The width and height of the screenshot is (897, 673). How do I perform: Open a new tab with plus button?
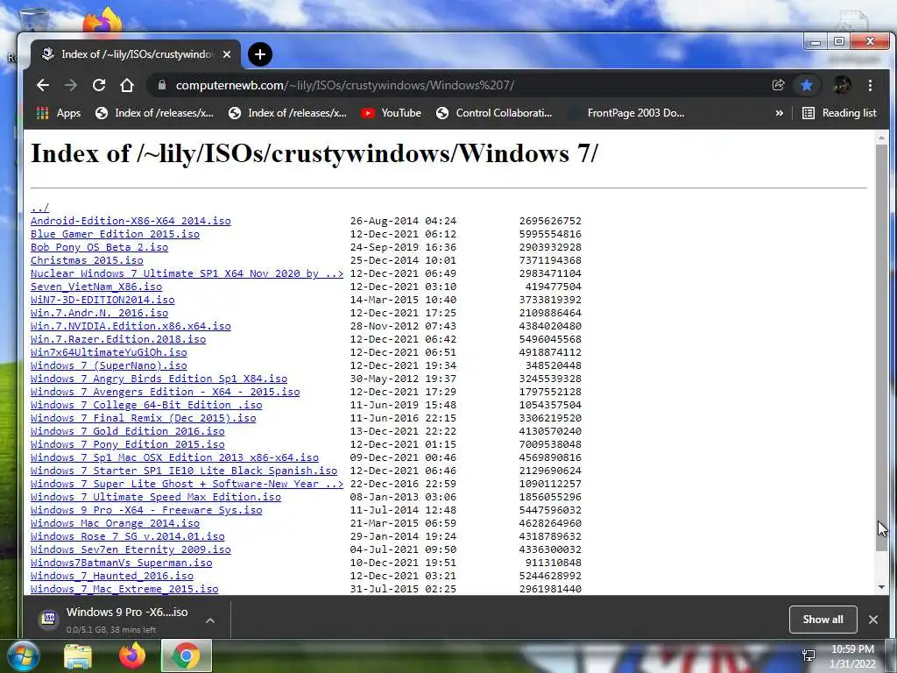[x=260, y=54]
